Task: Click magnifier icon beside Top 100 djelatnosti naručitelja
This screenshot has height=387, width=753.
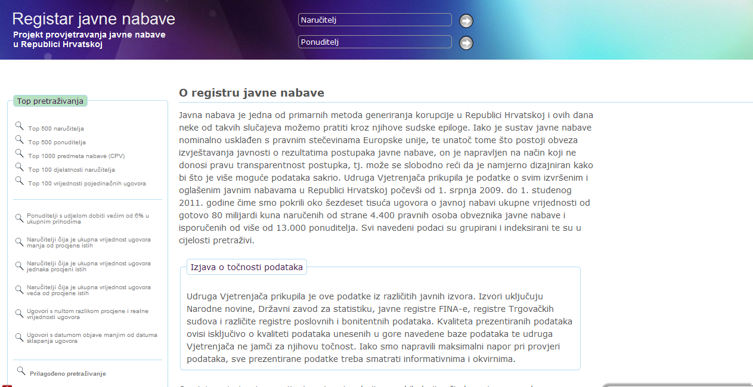Action: click(x=20, y=167)
